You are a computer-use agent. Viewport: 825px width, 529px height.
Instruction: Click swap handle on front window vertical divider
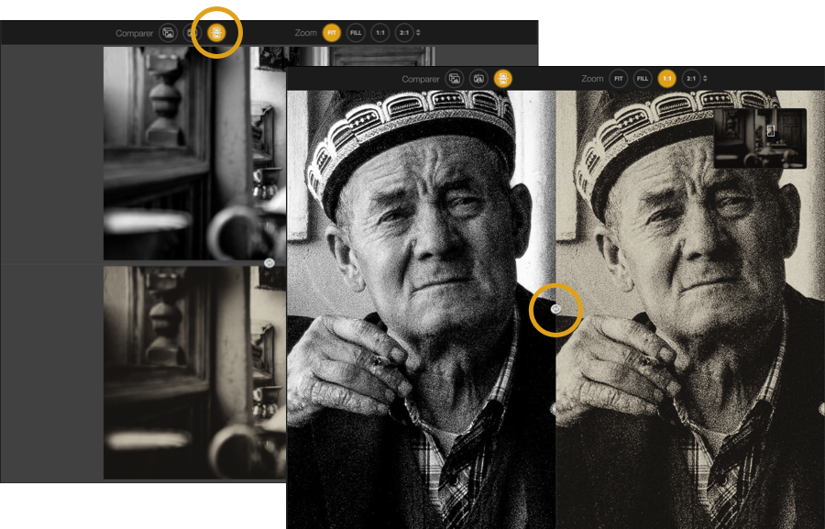(556, 309)
